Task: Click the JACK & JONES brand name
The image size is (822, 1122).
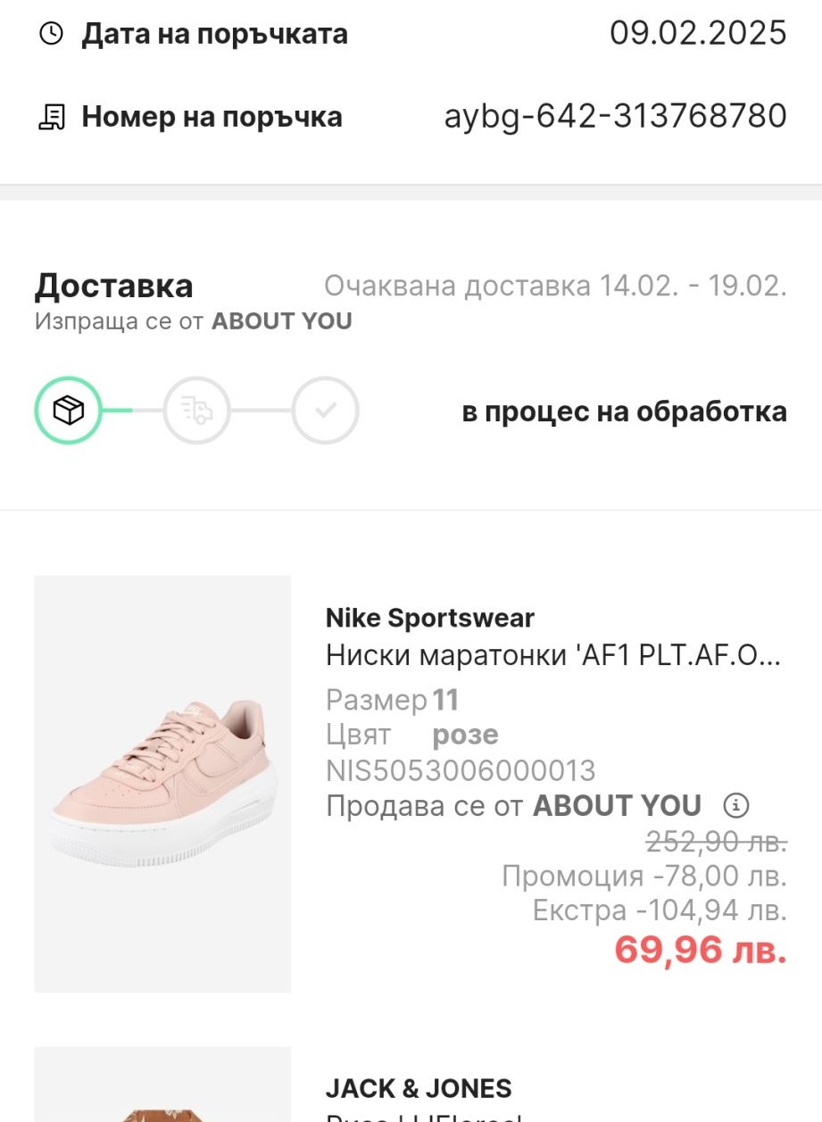Action: click(x=419, y=1088)
